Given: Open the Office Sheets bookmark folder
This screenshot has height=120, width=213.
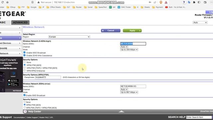Looking at the screenshot, I should (54, 7).
